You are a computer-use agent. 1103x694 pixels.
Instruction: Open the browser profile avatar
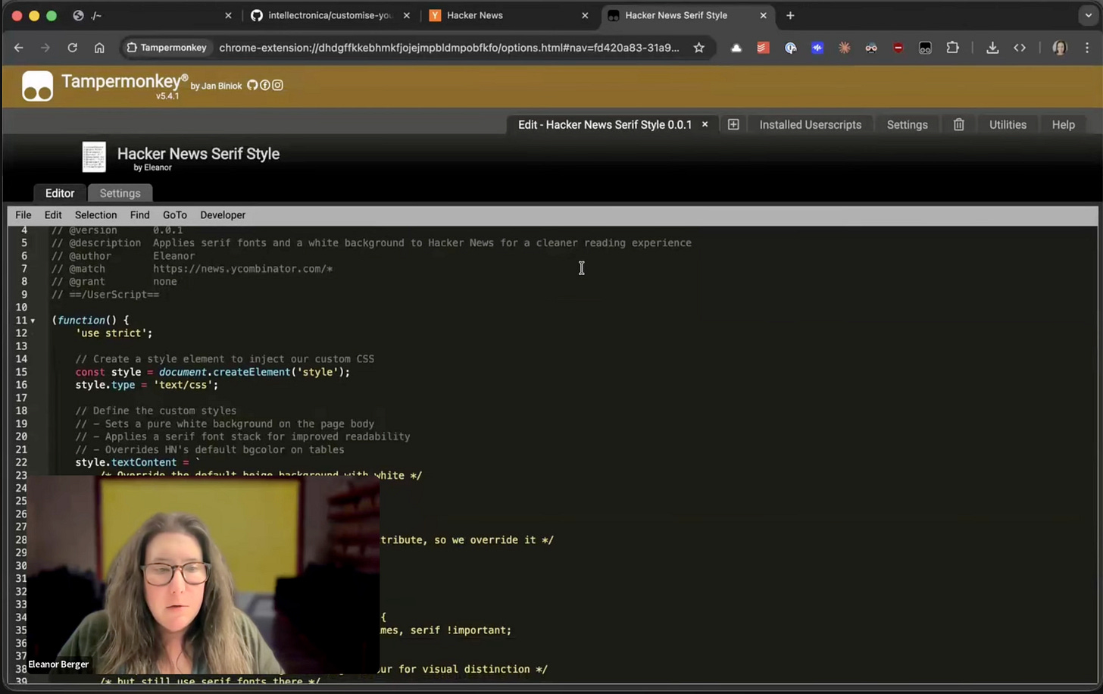1060,48
